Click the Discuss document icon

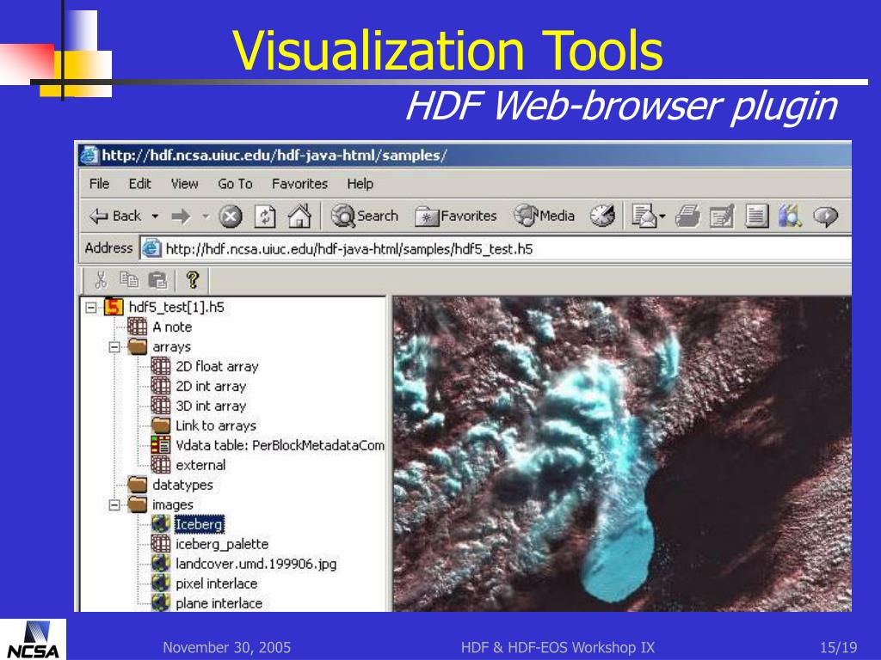(756, 216)
